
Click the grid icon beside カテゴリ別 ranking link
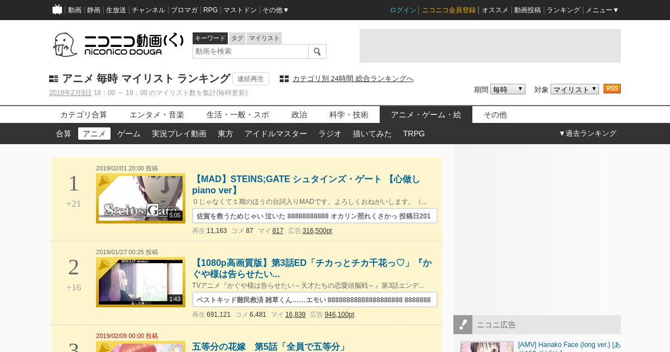tap(284, 79)
